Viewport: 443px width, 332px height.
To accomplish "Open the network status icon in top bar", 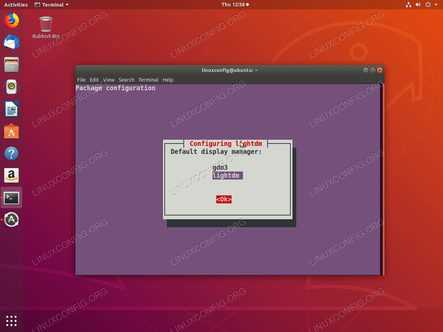I will click(x=408, y=4).
